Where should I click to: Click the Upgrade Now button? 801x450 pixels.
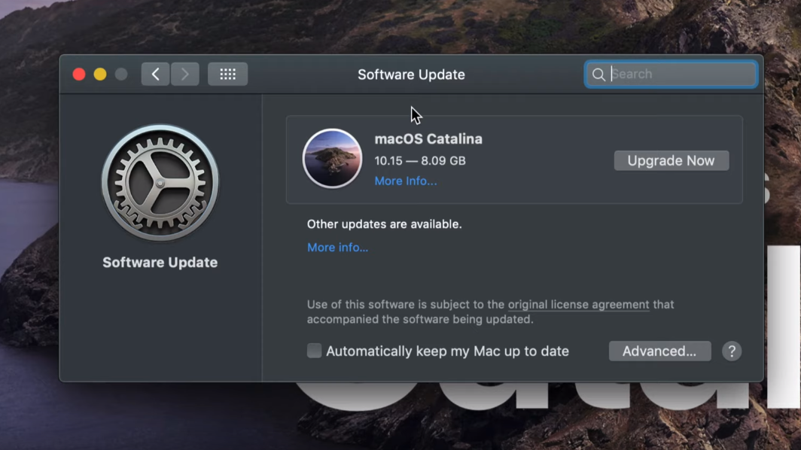(671, 160)
